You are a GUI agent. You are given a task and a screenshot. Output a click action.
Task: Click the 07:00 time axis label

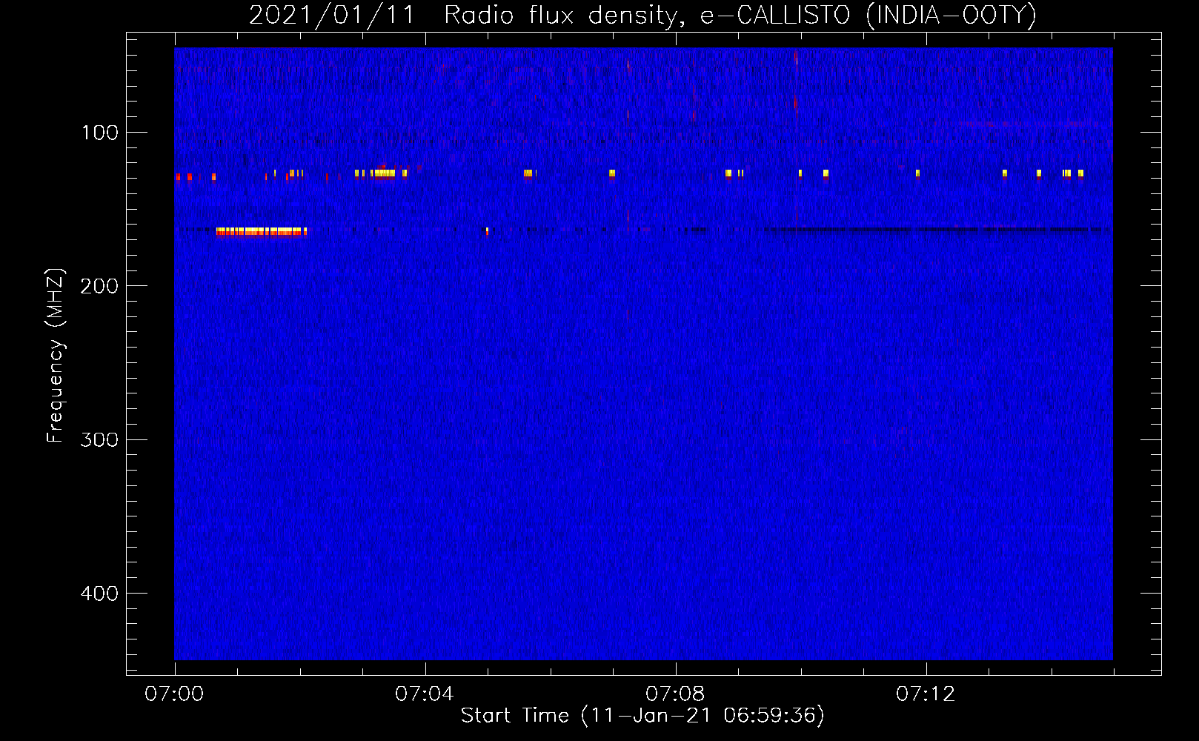(x=174, y=694)
